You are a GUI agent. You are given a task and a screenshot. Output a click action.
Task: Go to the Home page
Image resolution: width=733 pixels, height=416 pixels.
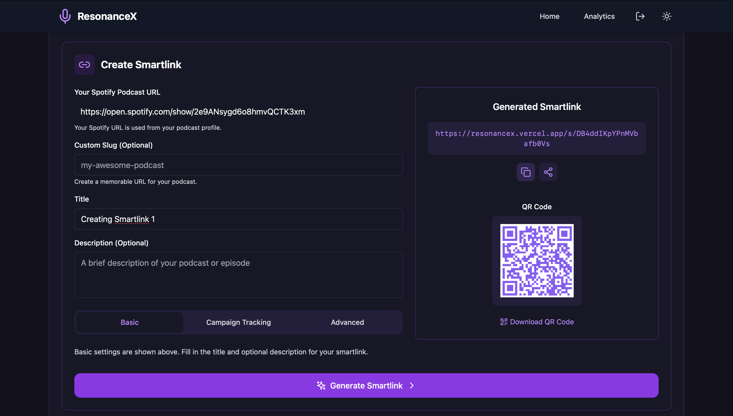(x=549, y=16)
